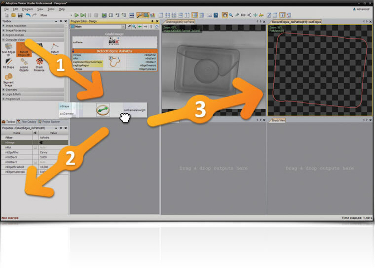Select the Detect Edges 2D tool
The height and width of the screenshot is (270, 375).
(x=24, y=50)
